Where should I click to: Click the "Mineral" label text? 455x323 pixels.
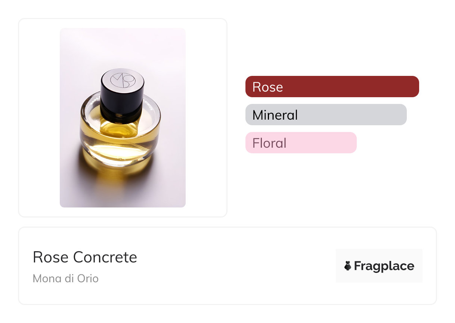[275, 115]
